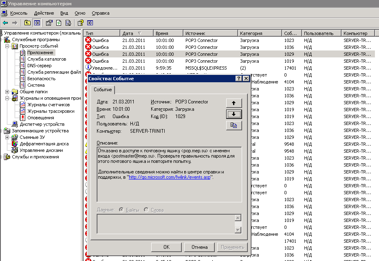Sort events by Пользователь column header
Viewport: 379px width, 261px height.
pyautogui.click(x=321, y=33)
